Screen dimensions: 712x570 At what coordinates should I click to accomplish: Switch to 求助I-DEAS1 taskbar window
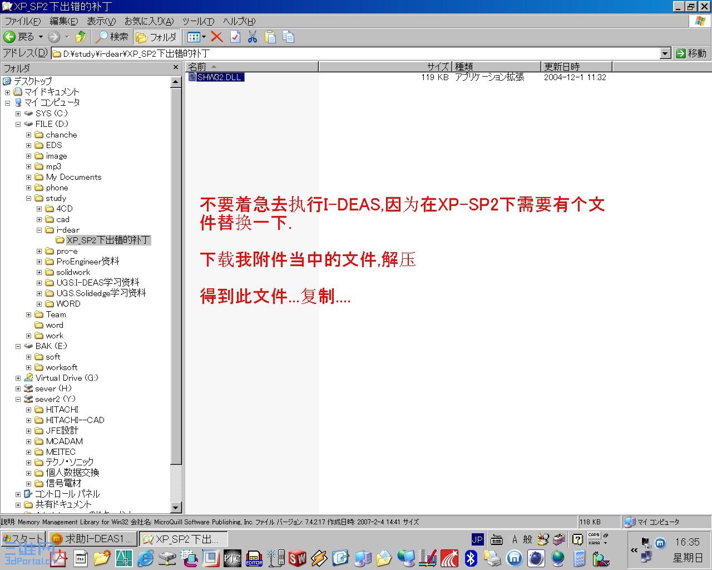click(92, 539)
